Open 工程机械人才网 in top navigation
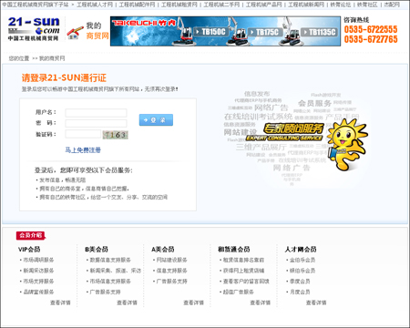410x328 pixels. click(x=95, y=5)
